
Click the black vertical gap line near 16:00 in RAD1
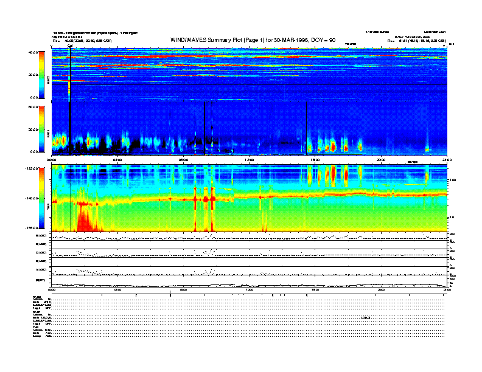tap(307, 128)
